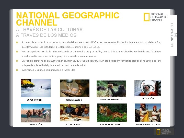The height and width of the screenshot is (138, 184).
Task: Click the line 'independencia editorial y la veracidad de sus contenidos.'
Action: [54, 65]
